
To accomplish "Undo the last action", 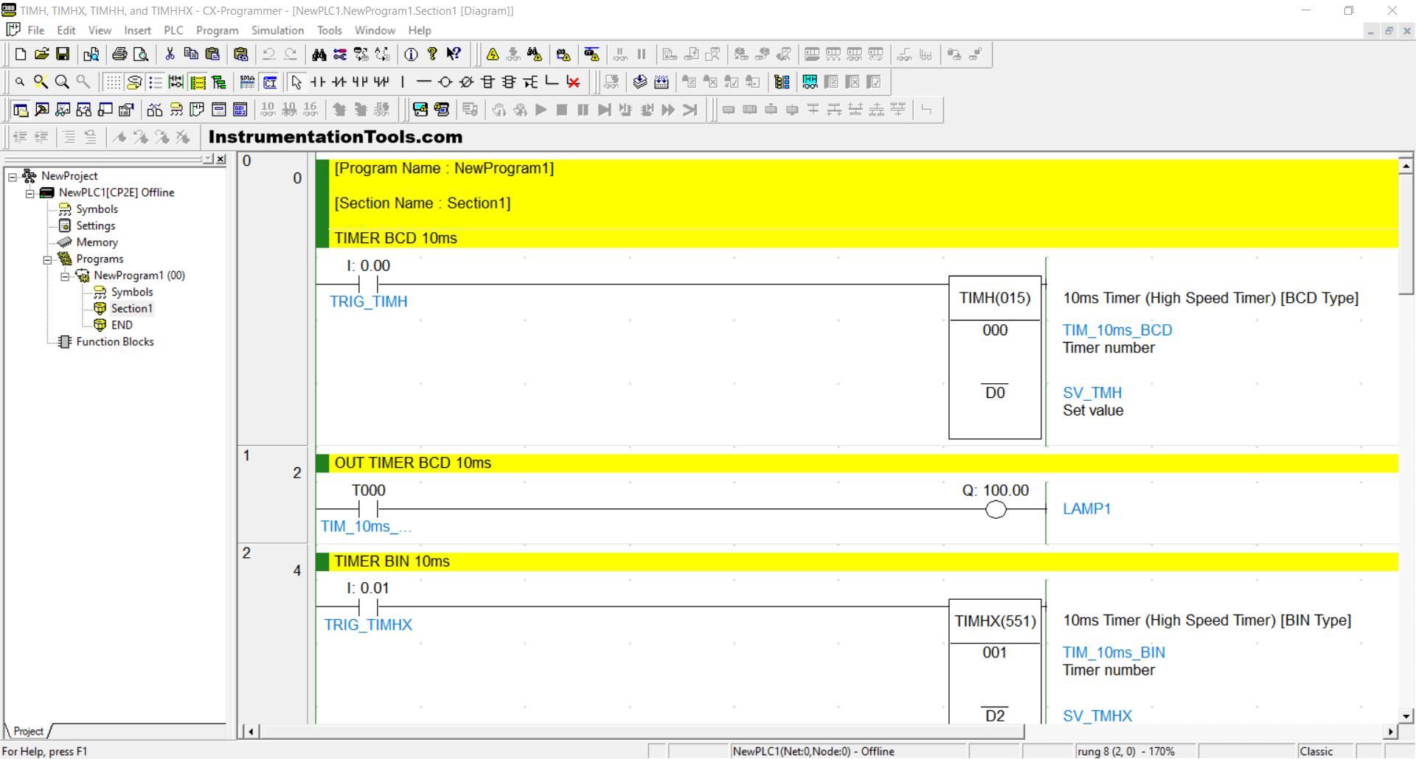I will coord(269,55).
